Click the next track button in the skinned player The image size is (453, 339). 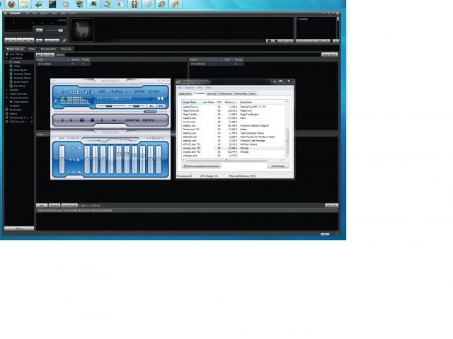pos(102,120)
